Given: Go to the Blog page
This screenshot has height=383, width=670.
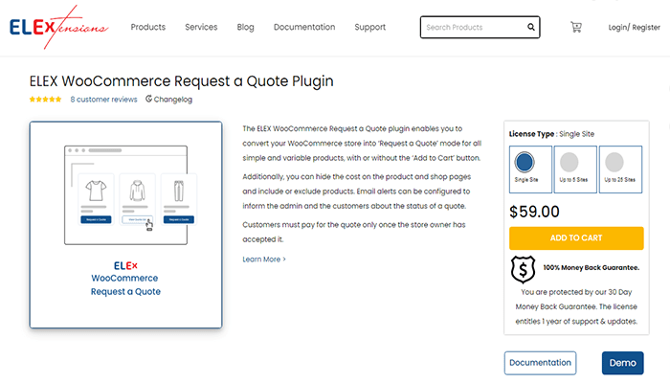Looking at the screenshot, I should 245,28.
